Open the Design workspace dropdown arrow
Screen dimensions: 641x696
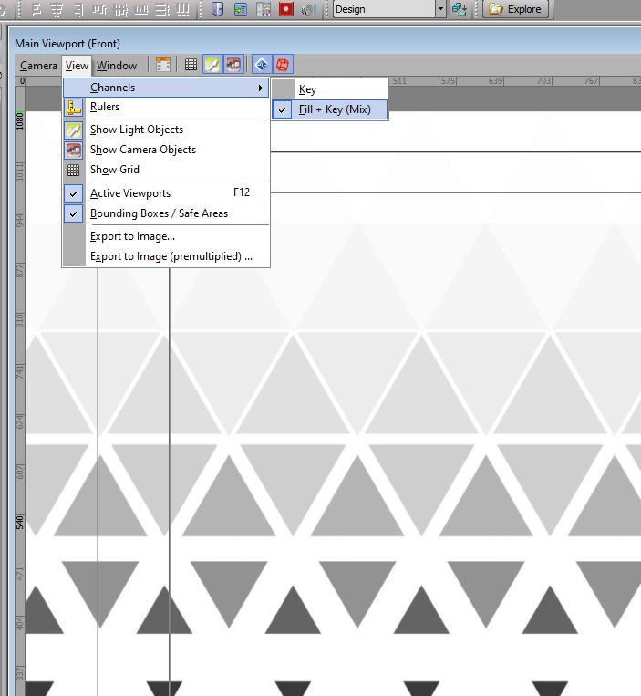(x=440, y=9)
